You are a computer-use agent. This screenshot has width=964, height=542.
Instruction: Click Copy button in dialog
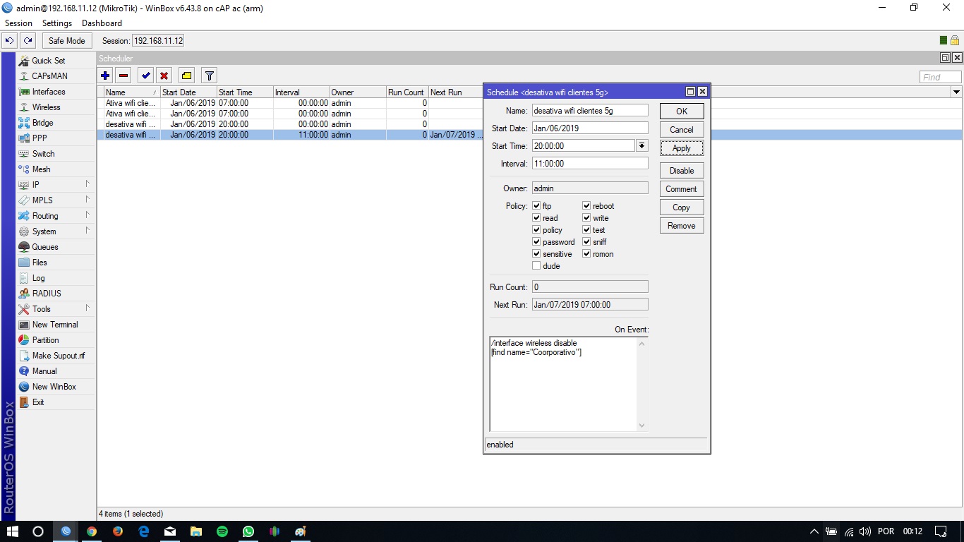tap(682, 207)
